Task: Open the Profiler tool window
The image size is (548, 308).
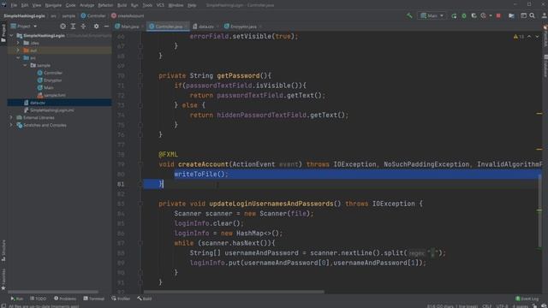Action: tap(121, 299)
